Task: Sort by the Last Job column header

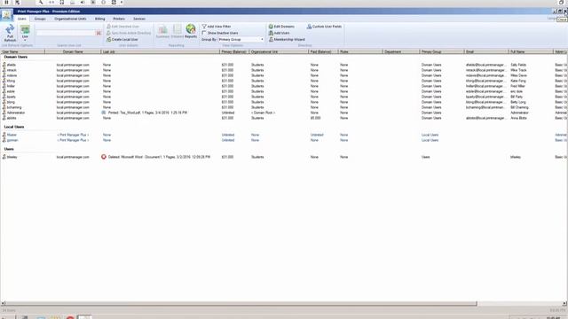Action: tap(160, 51)
